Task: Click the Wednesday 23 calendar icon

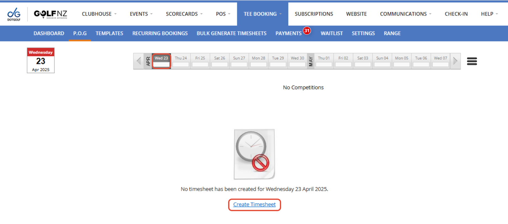Action: pos(41,60)
